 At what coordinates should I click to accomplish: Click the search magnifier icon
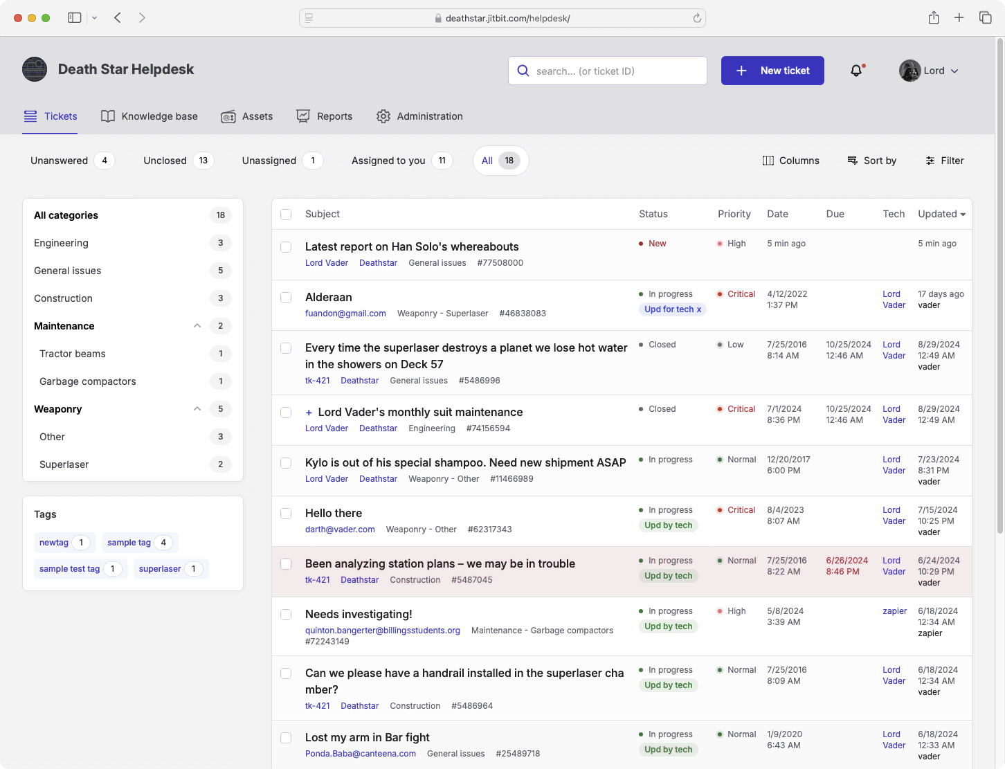[523, 71]
